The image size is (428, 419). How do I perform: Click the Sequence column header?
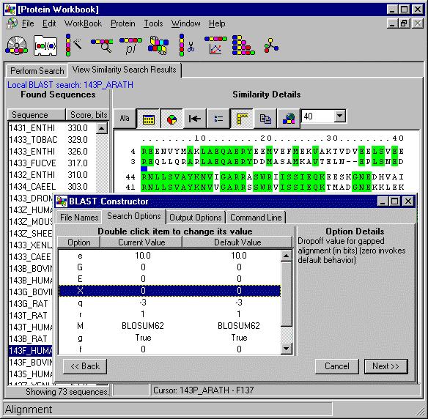point(37,115)
